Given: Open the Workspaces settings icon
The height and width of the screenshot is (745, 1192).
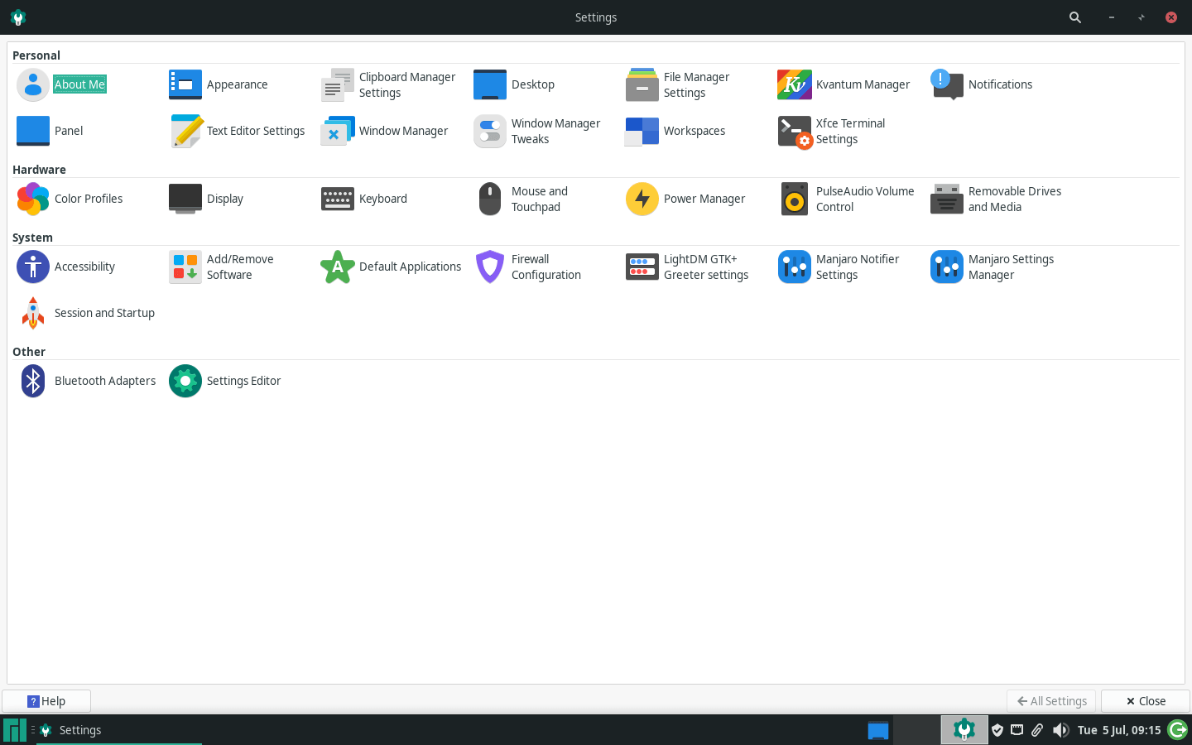Looking at the screenshot, I should (x=642, y=131).
